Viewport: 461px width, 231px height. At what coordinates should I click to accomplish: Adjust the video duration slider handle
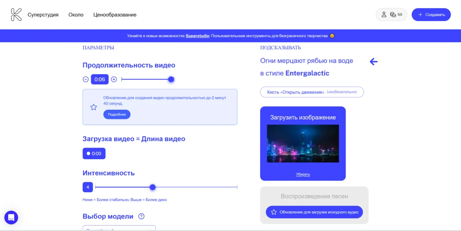point(171,79)
